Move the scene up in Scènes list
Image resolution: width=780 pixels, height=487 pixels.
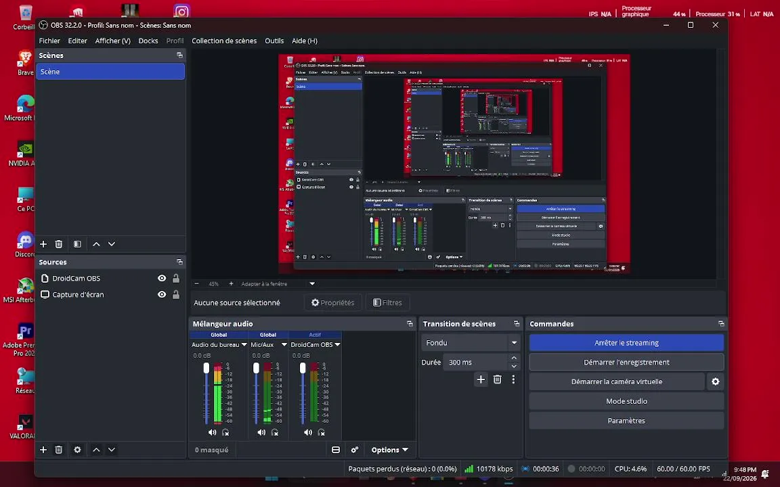(97, 244)
